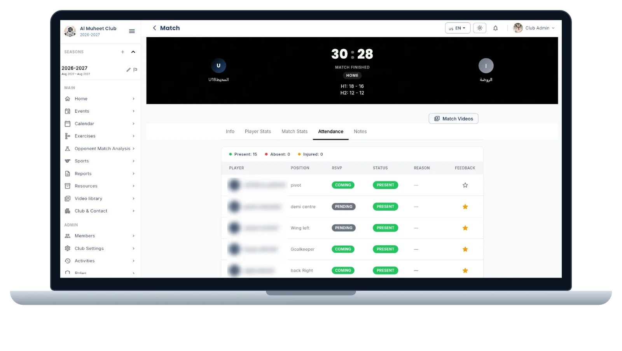Click the Members people icon in sidebar
Viewport: 622px width, 351px height.
(x=68, y=236)
